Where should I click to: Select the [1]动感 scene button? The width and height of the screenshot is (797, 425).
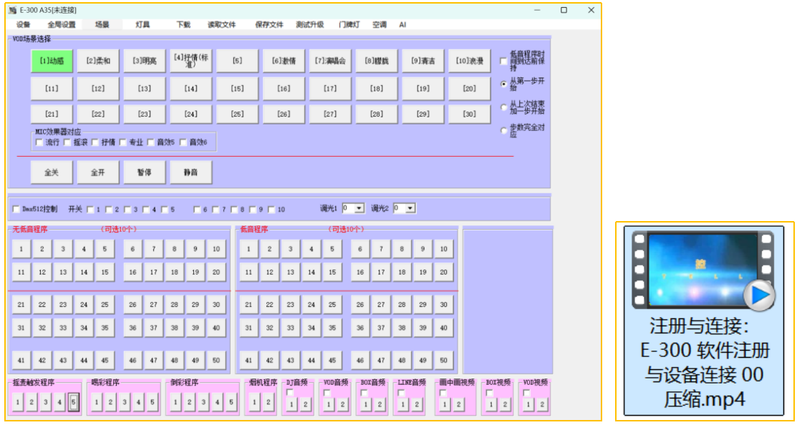[52, 61]
